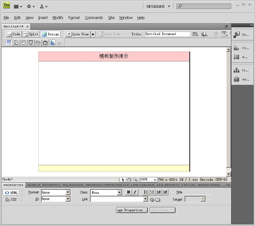Click the Preview in browser globe icon

[x=204, y=34]
